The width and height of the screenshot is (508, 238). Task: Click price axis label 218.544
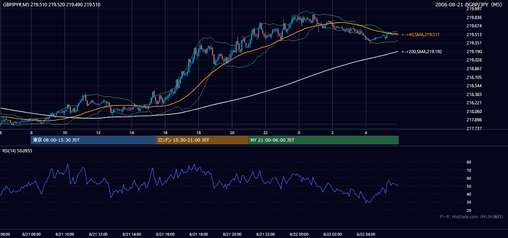[474, 86]
